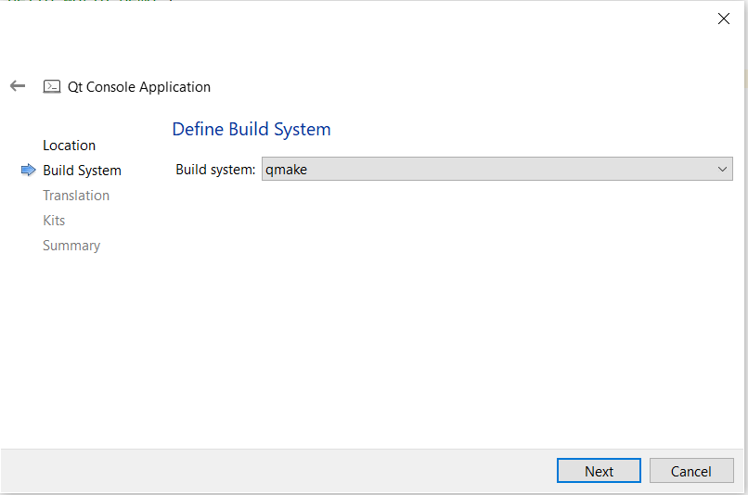This screenshot has height=495, width=748.
Task: Click the gray footer bar left of Next
Action: tap(278, 471)
